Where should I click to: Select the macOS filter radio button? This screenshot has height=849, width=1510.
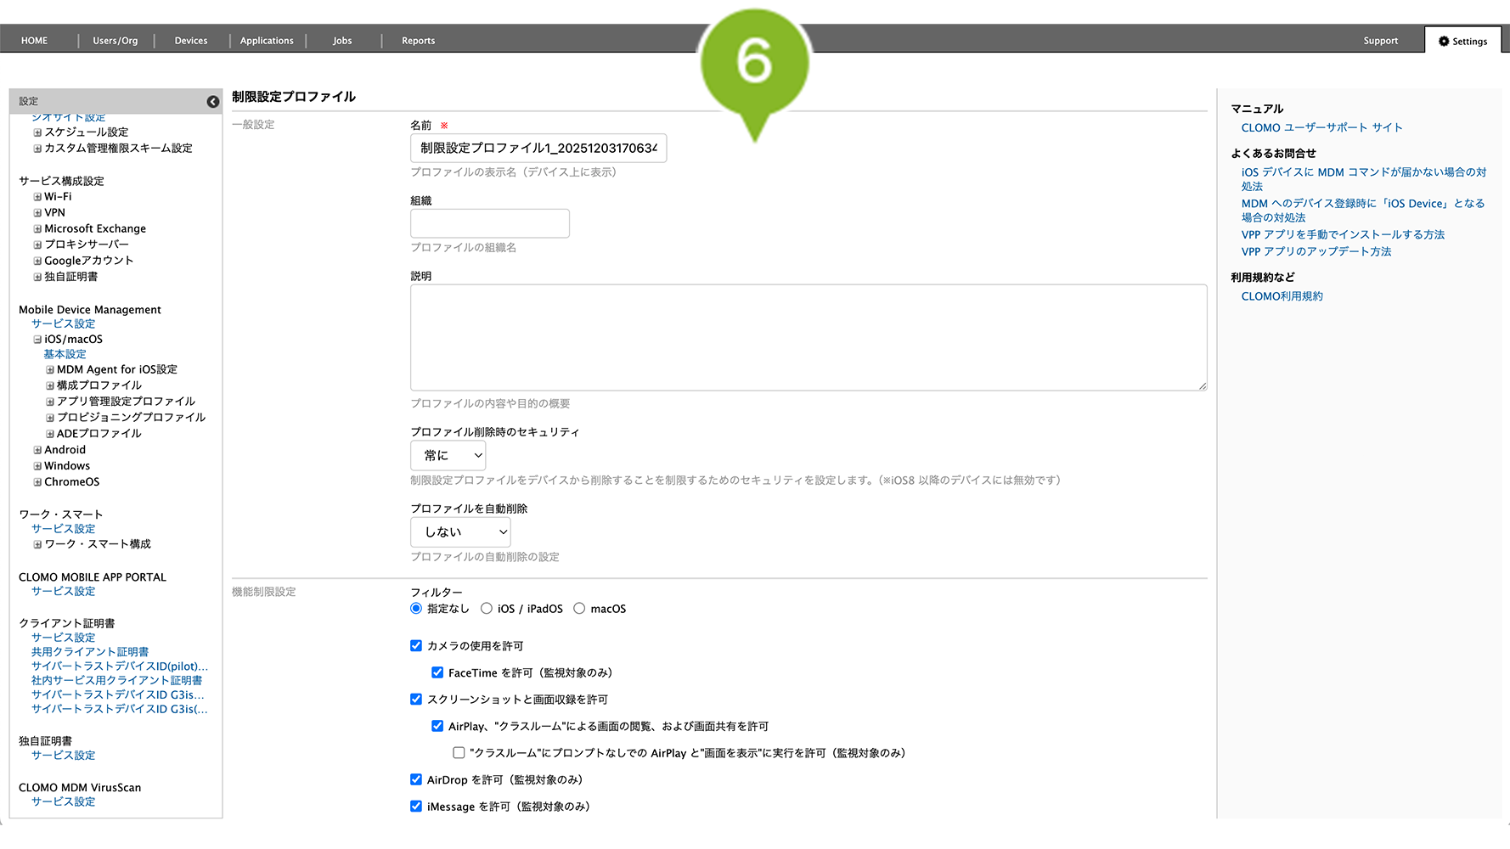tap(579, 609)
